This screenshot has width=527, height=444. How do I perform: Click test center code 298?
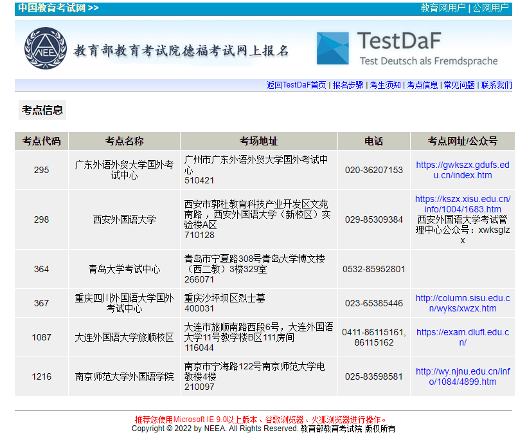[x=41, y=219]
